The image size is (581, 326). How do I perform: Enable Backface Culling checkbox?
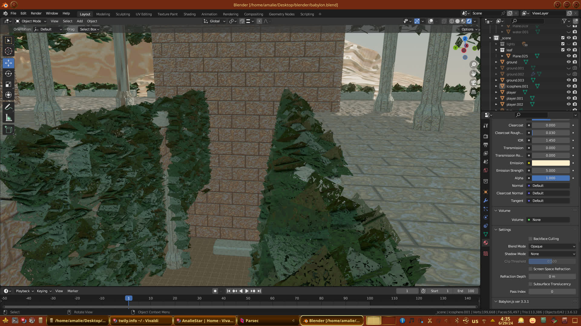click(530, 239)
